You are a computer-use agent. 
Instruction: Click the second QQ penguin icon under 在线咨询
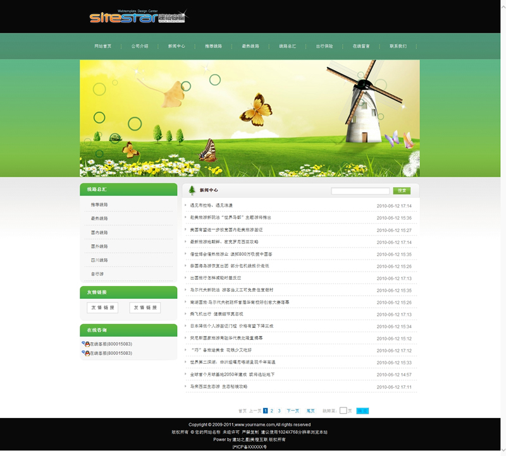click(85, 353)
